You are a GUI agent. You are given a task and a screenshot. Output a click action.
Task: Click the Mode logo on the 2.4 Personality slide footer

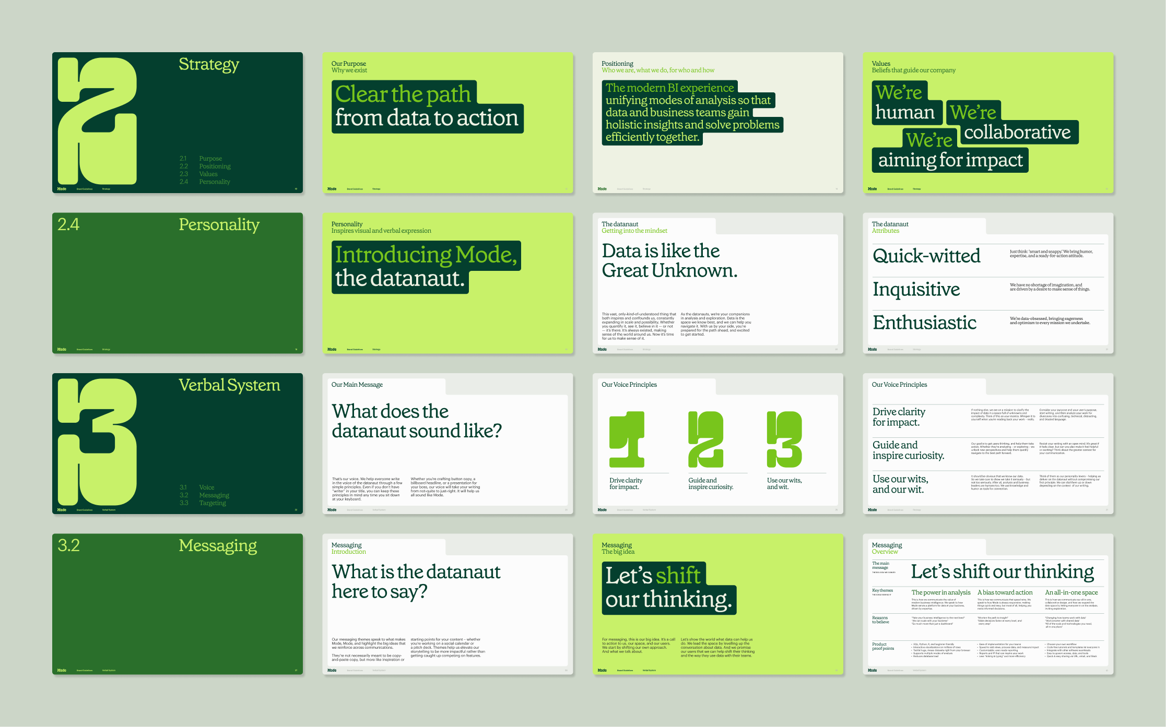click(x=62, y=349)
